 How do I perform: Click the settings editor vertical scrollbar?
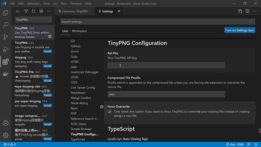point(260,131)
